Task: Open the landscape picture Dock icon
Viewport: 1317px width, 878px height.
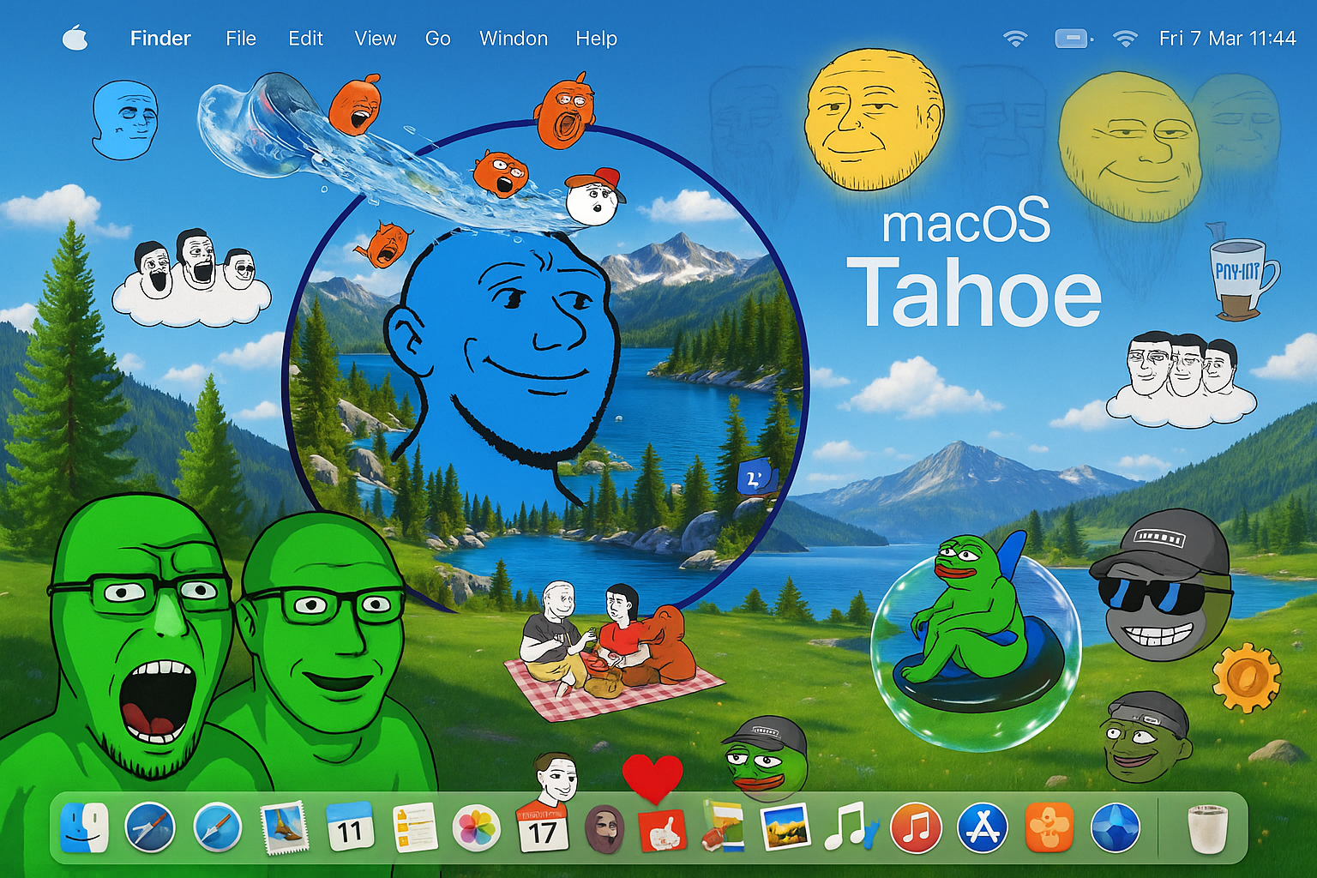Action: point(785,827)
